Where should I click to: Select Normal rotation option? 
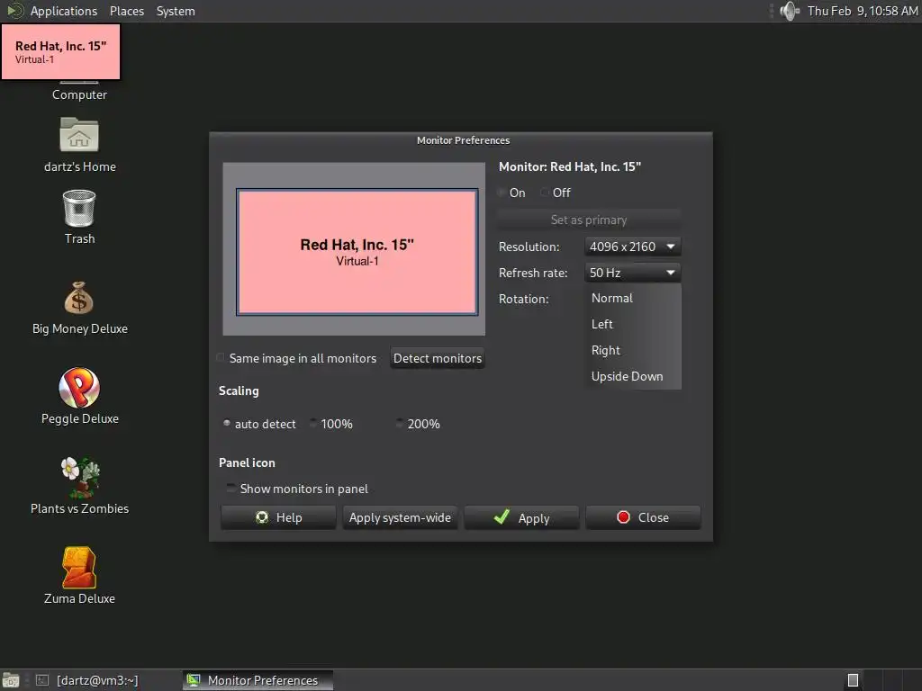pos(633,298)
